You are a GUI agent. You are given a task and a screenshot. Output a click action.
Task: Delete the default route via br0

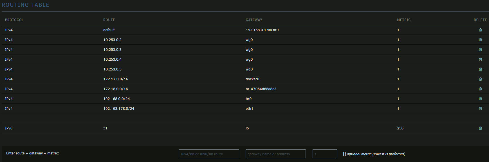(480, 30)
